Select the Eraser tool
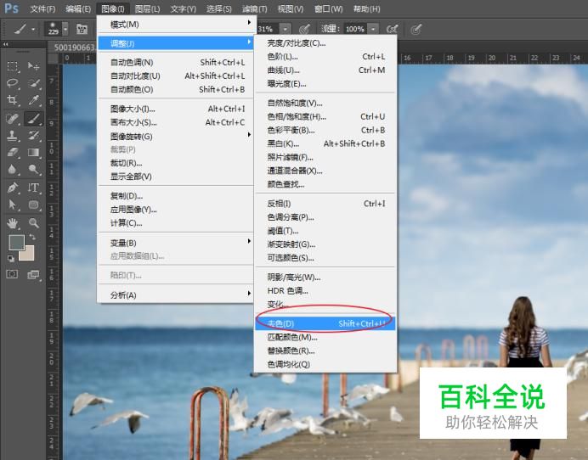588x460 pixels. [x=13, y=152]
